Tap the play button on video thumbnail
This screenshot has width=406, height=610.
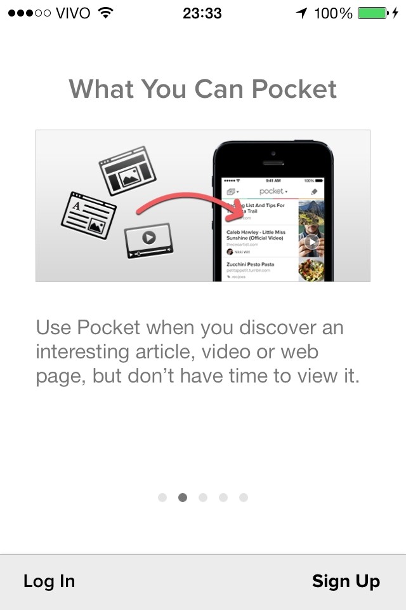point(311,242)
